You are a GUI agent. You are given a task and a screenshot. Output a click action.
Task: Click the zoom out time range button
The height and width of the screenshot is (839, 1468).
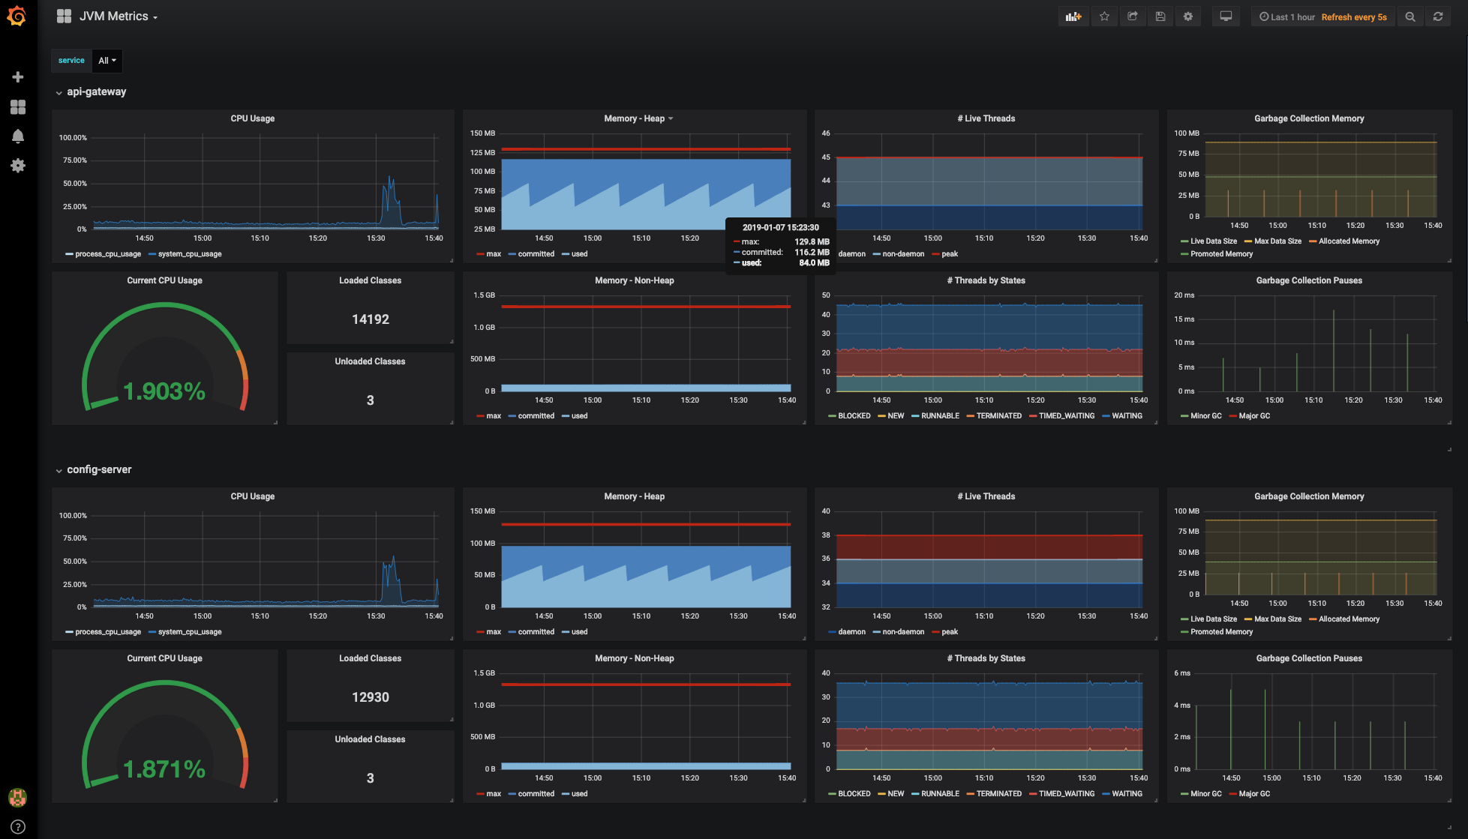1410,16
